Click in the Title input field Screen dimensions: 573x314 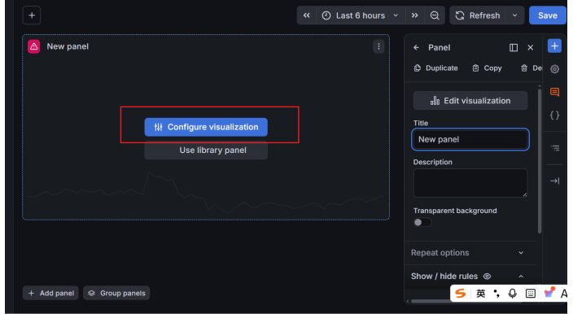coord(470,139)
